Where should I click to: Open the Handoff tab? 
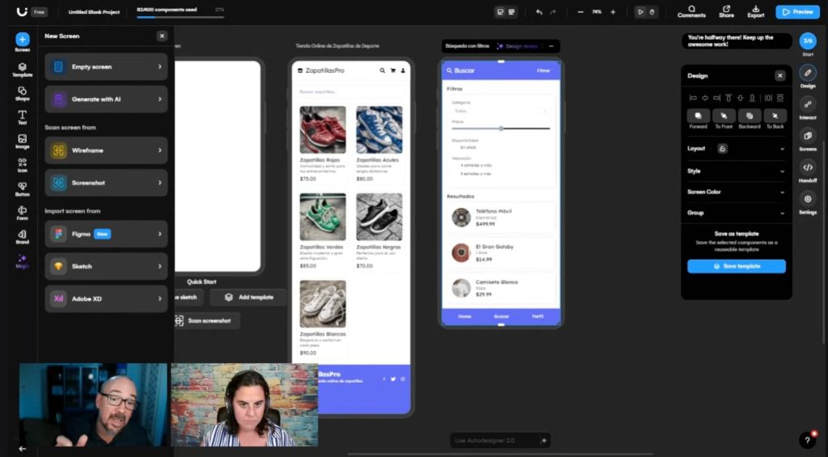808,171
